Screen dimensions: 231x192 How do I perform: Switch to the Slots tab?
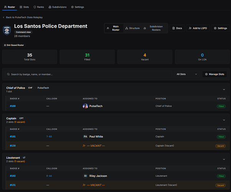(24, 7)
